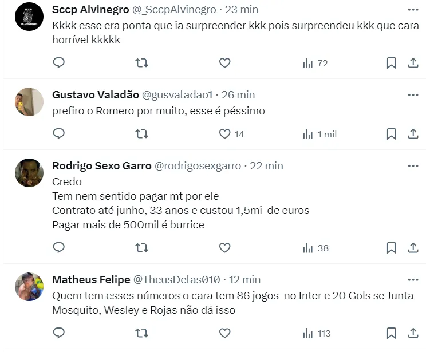Image resolution: width=426 pixels, height=352 pixels.
Task: View analytics showing 1 mil views
Action: [319, 134]
